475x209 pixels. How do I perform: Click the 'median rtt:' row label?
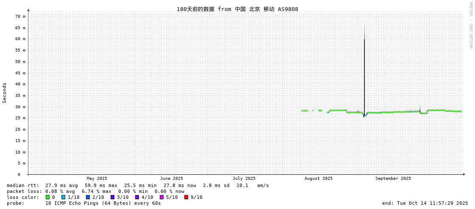point(23,185)
